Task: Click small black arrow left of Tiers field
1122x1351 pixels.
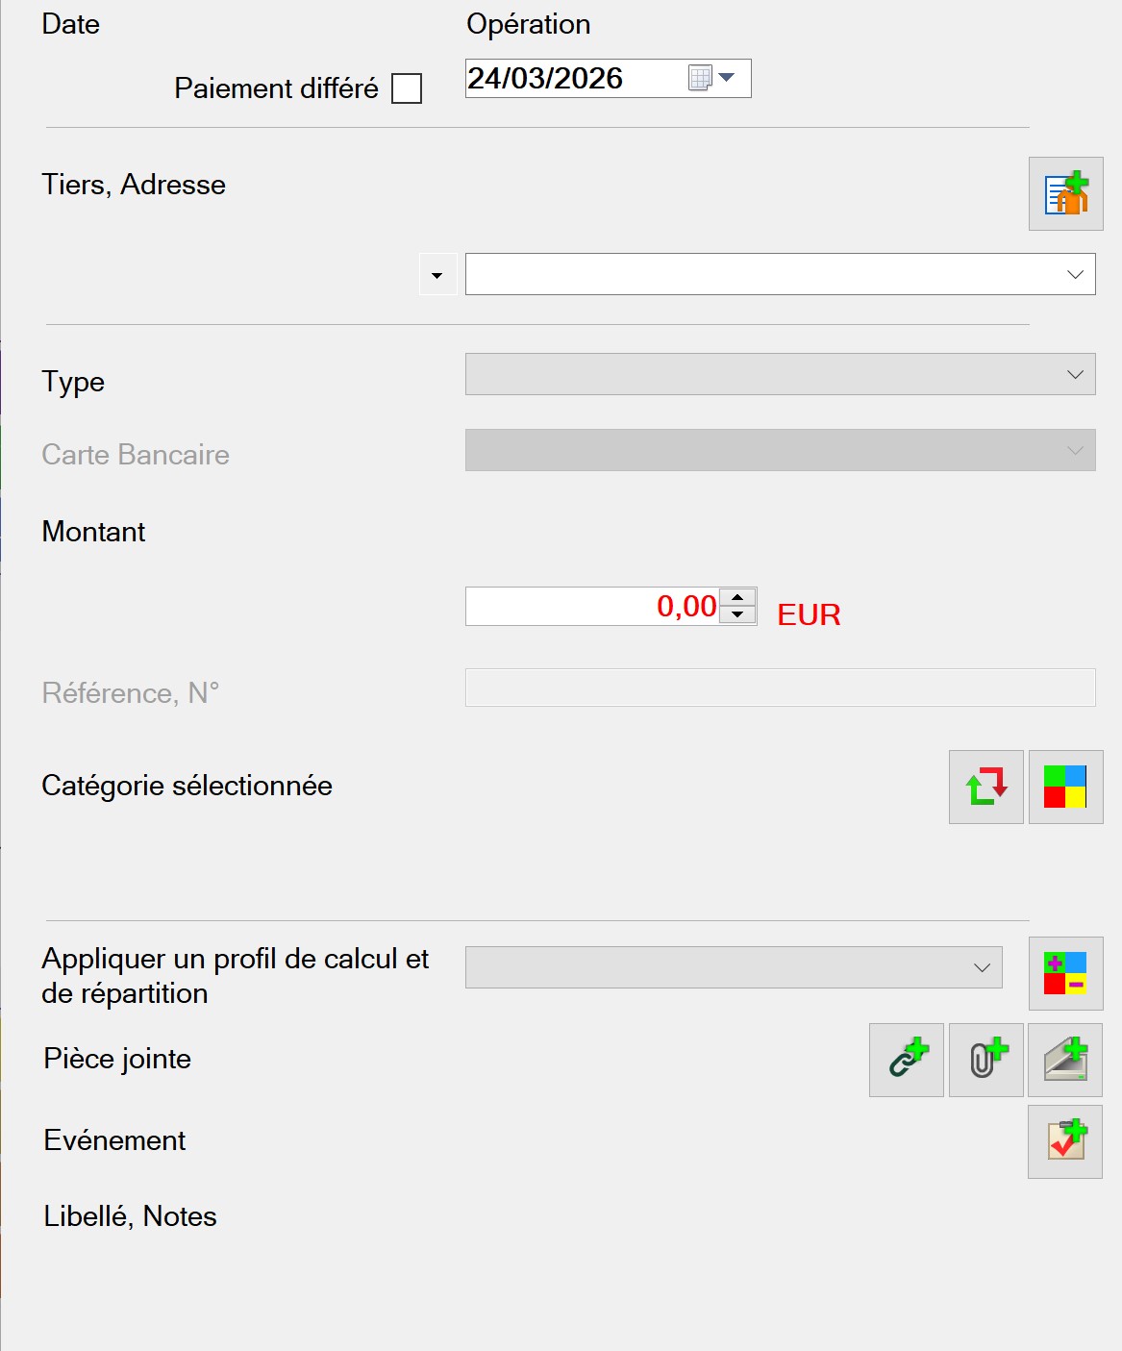Action: click(437, 275)
